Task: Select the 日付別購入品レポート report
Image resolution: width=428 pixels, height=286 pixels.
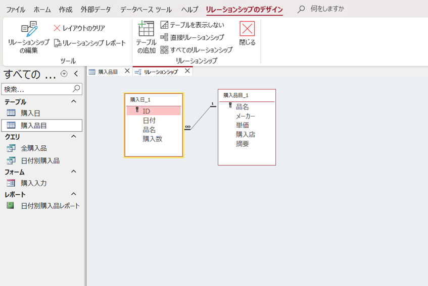Action: click(50, 206)
